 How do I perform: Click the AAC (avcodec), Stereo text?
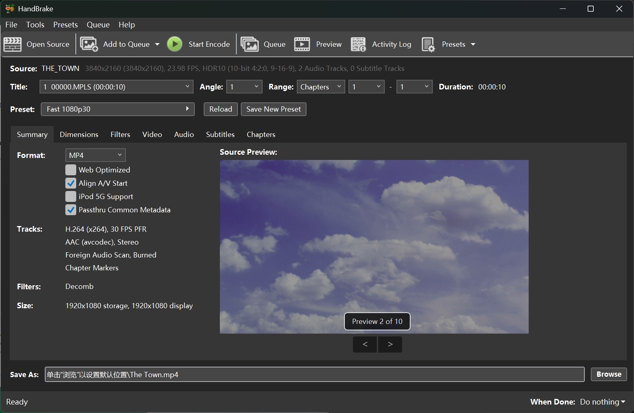pos(102,242)
